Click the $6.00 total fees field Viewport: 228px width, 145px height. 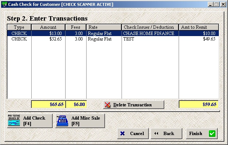coord(76,104)
